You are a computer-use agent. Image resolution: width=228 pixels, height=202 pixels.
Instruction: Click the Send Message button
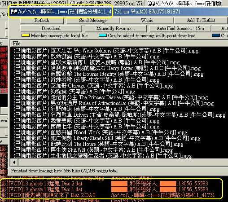93,20
